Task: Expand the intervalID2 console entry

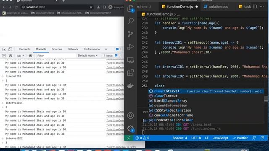Action: click(3, 138)
